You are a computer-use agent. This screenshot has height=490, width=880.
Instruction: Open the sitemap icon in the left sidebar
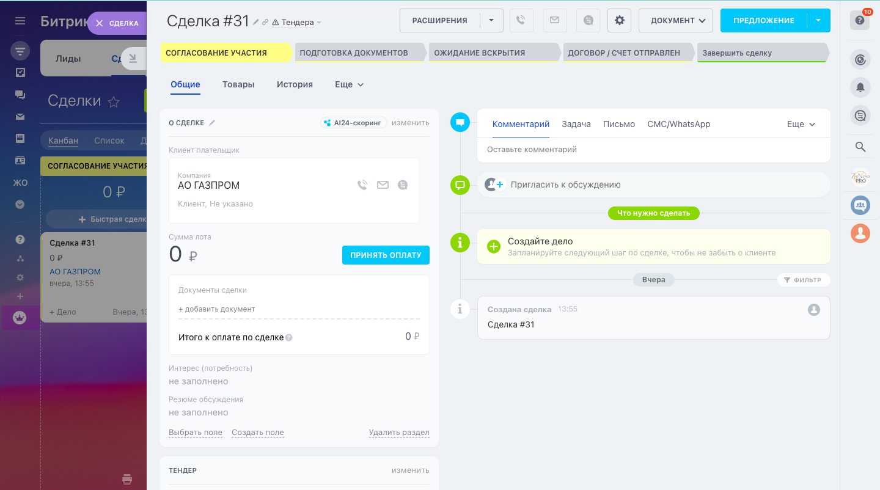pos(20,258)
